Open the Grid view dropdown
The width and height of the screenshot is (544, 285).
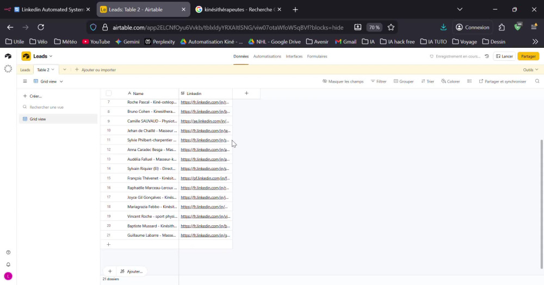pyautogui.click(x=48, y=81)
